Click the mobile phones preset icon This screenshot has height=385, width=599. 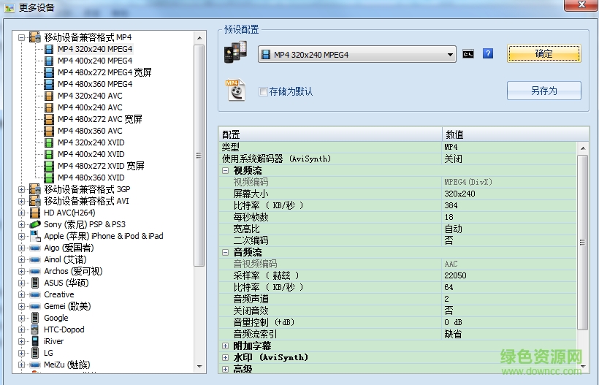coord(235,53)
